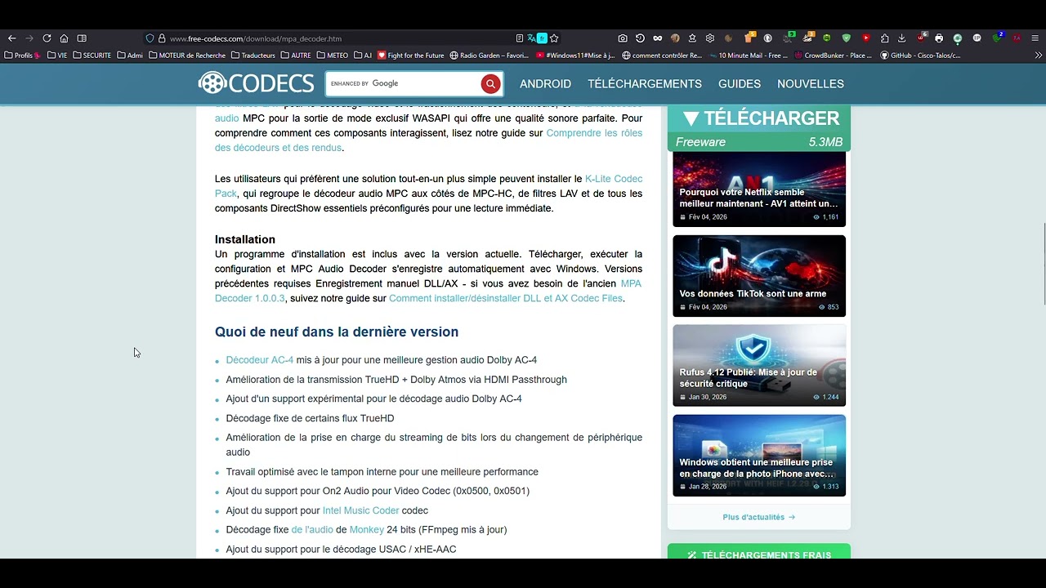This screenshot has height=588, width=1046.
Task: Open the Radio Garden bookmark
Action: (489, 56)
